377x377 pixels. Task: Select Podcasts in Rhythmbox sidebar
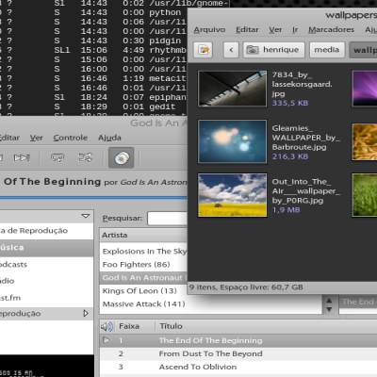click(x=46, y=265)
